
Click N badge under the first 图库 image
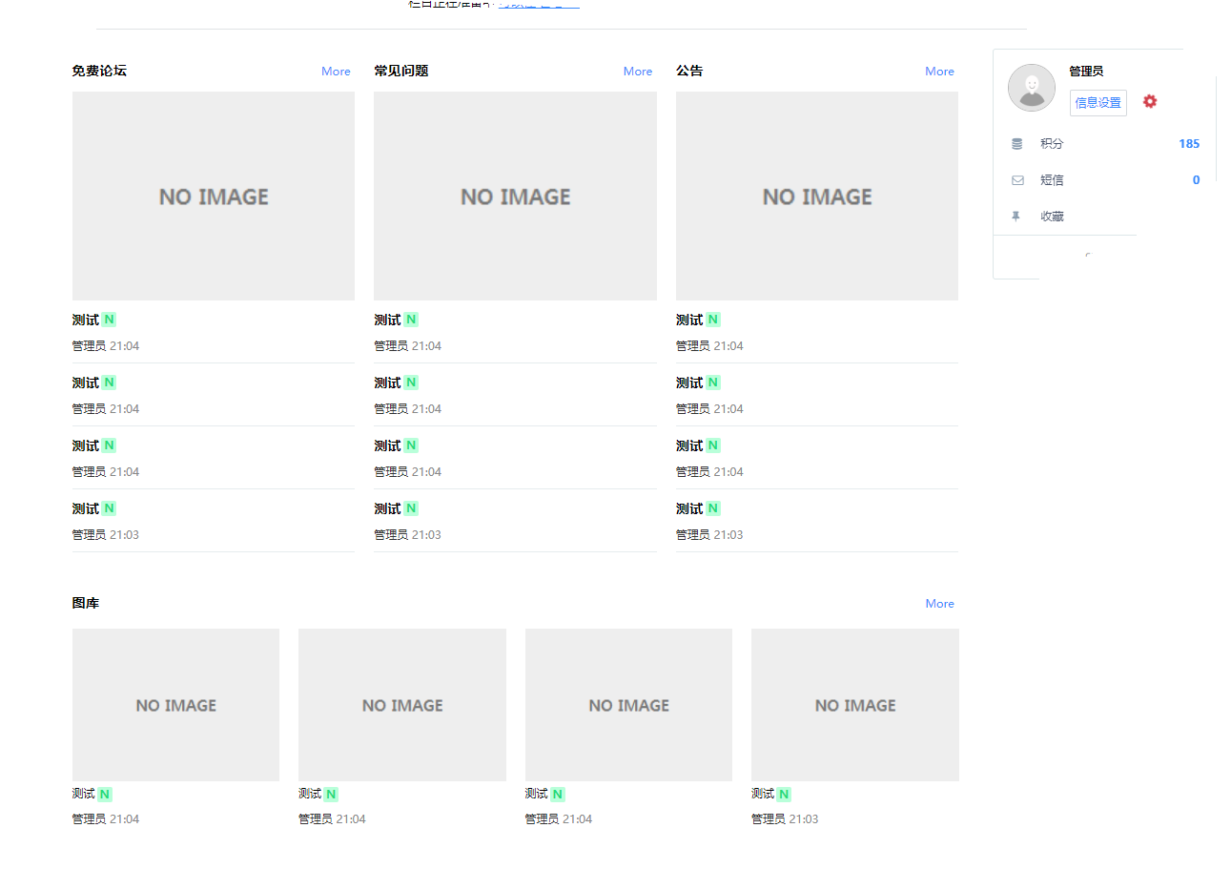pos(105,794)
